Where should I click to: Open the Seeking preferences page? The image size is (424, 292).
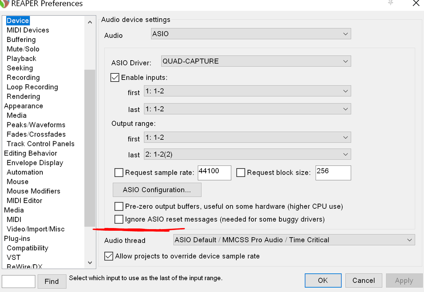point(20,68)
